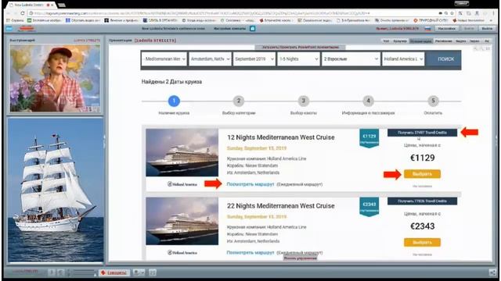Click the home icon in the conference bar
501x281 pixels.
(252, 28)
